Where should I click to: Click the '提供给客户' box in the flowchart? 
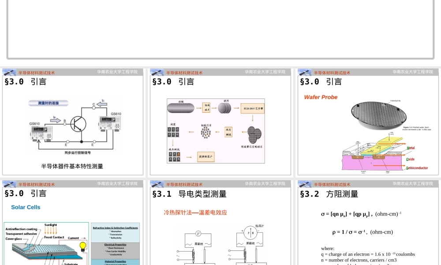point(206,157)
